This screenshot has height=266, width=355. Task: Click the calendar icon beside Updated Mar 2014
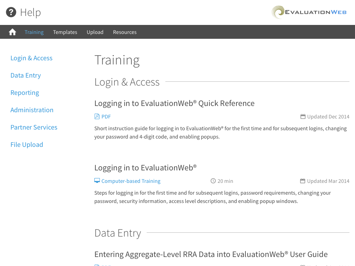(303, 181)
